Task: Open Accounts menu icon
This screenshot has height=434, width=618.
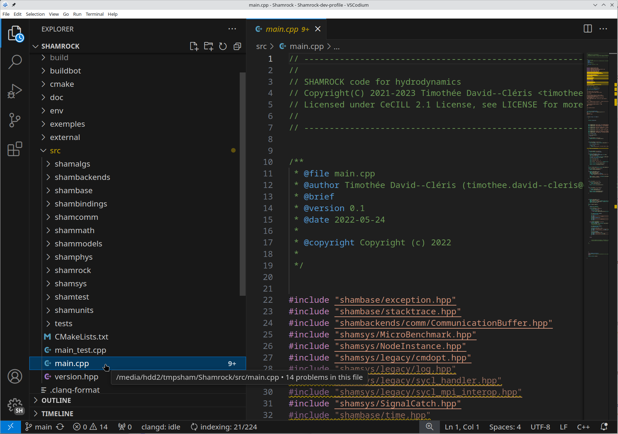Action: coord(15,377)
